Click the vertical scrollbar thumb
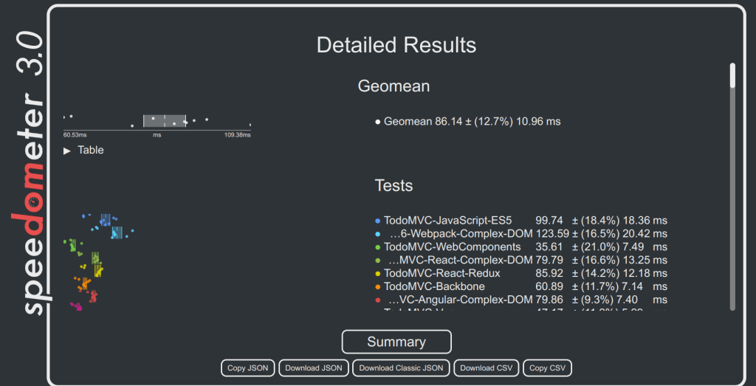Viewport: 756px width, 386px height. [732, 76]
